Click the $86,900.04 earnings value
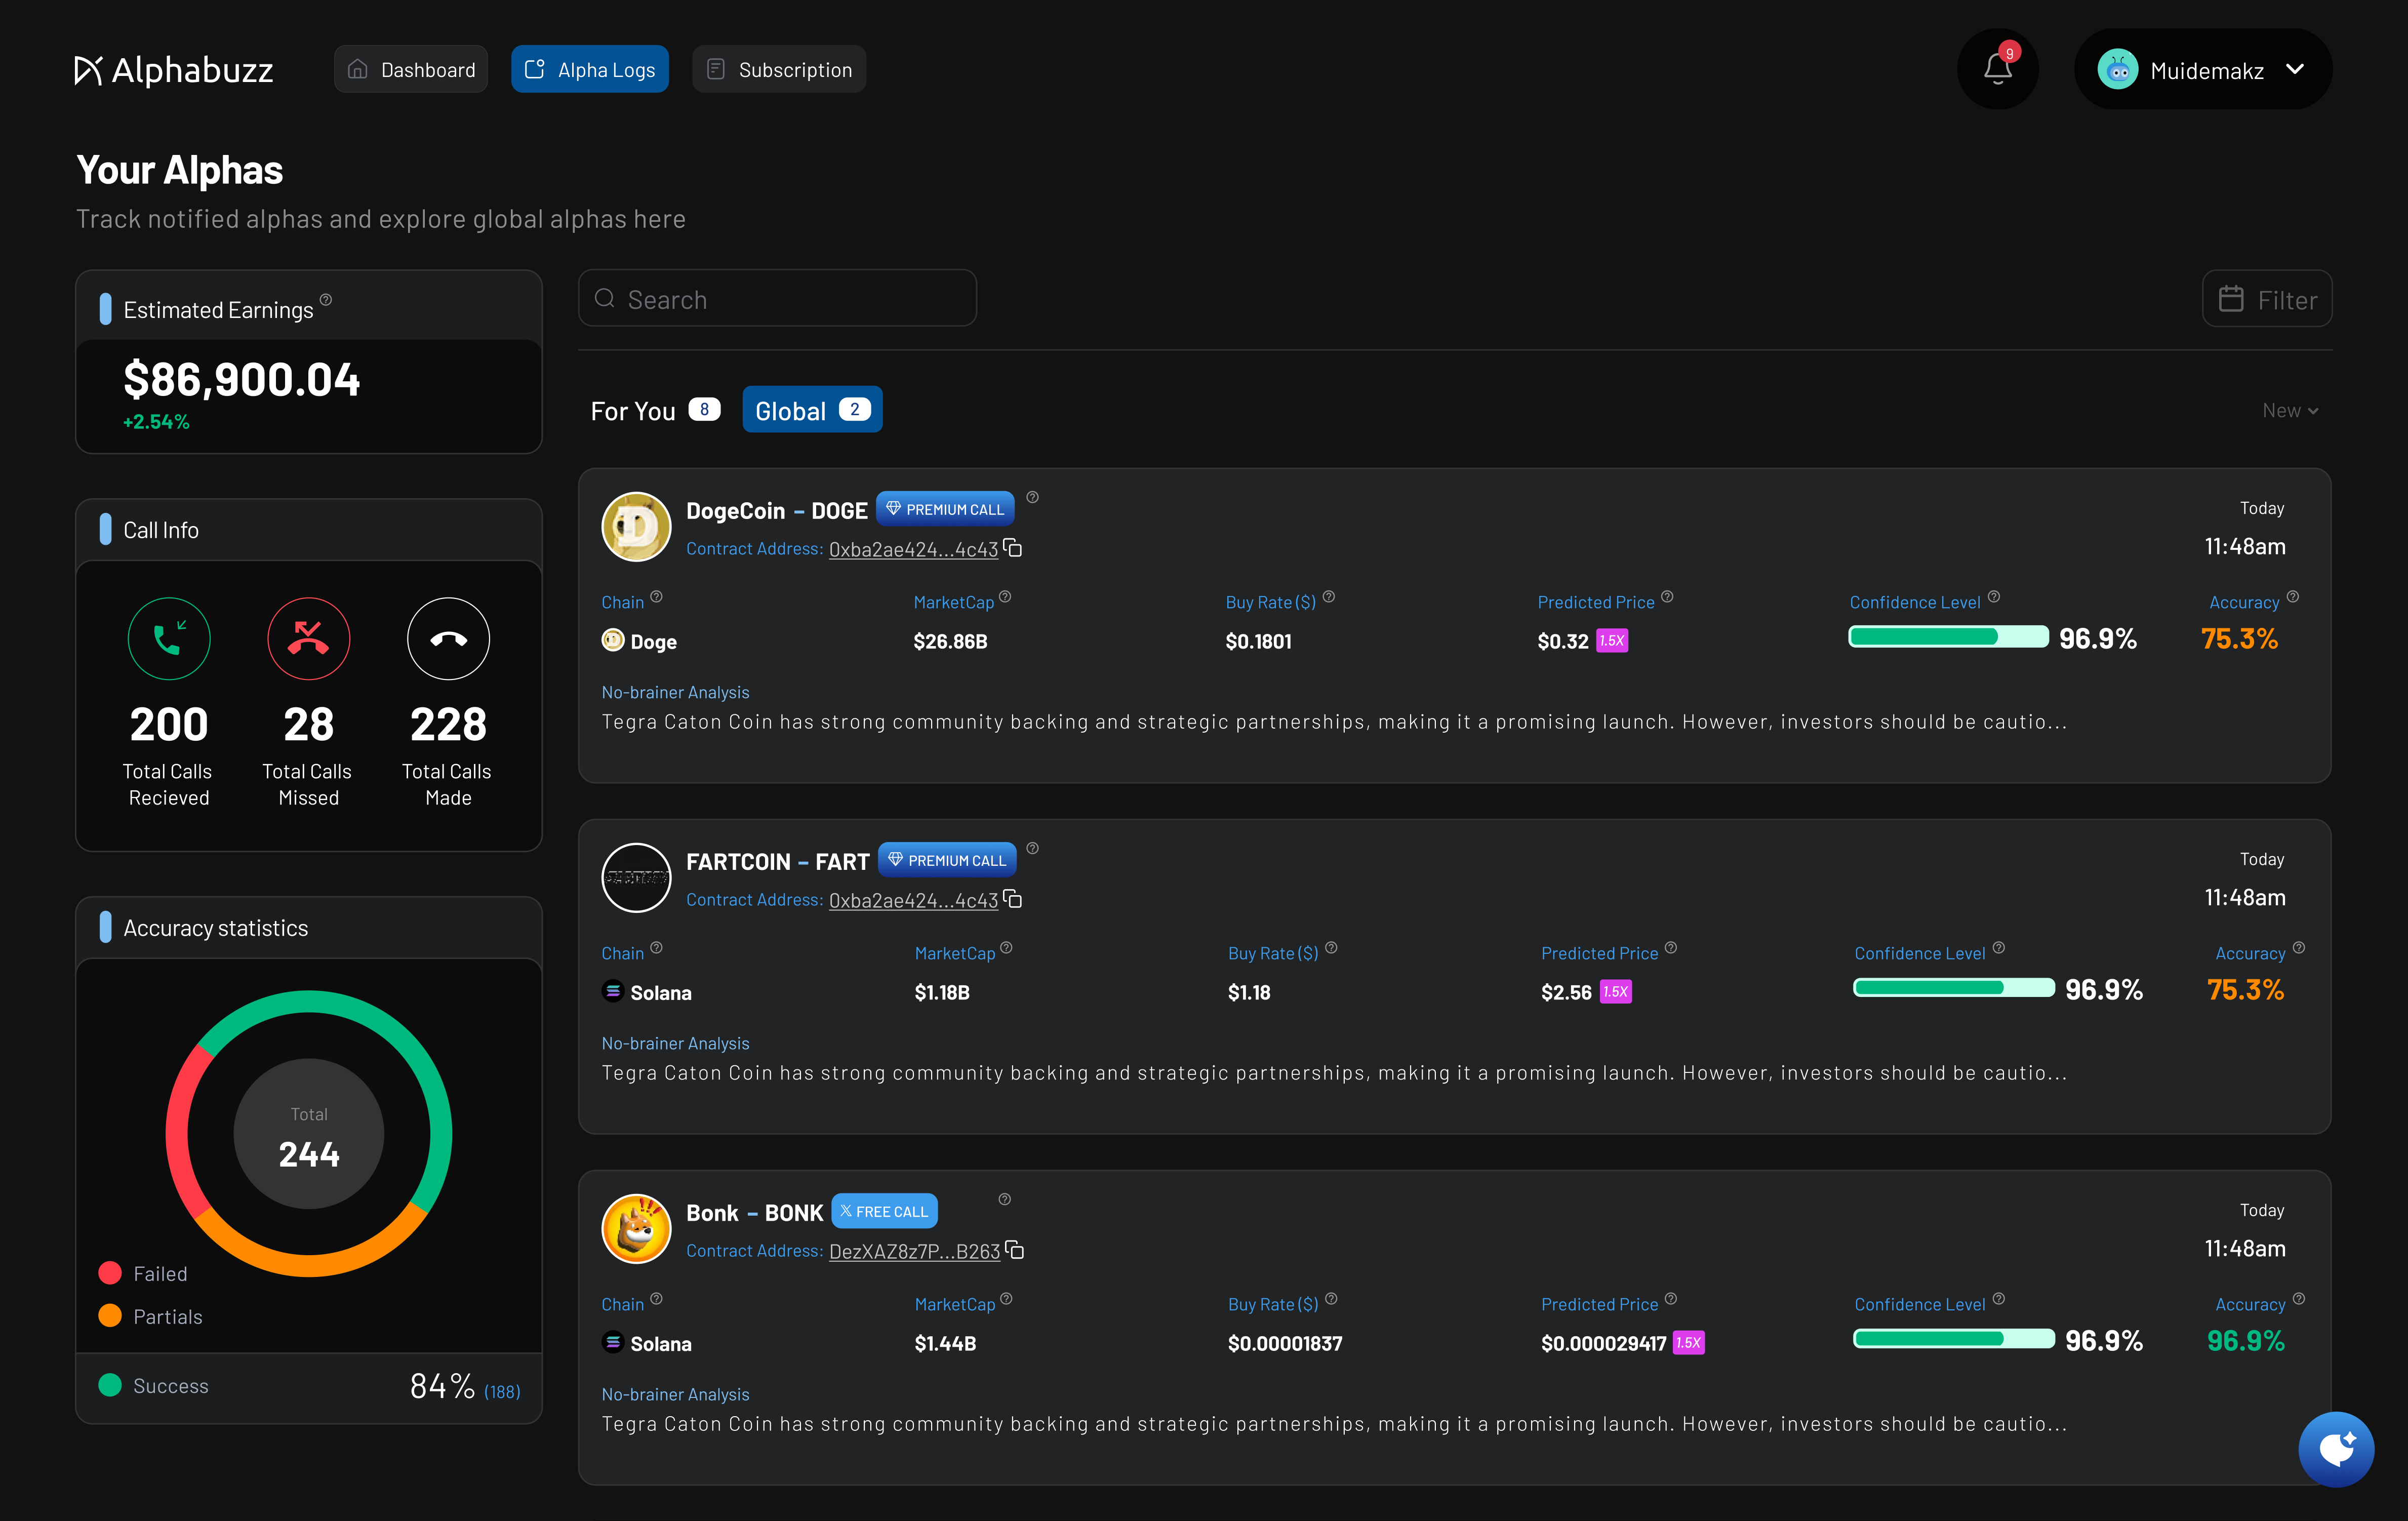2408x1521 pixels. 242,380
